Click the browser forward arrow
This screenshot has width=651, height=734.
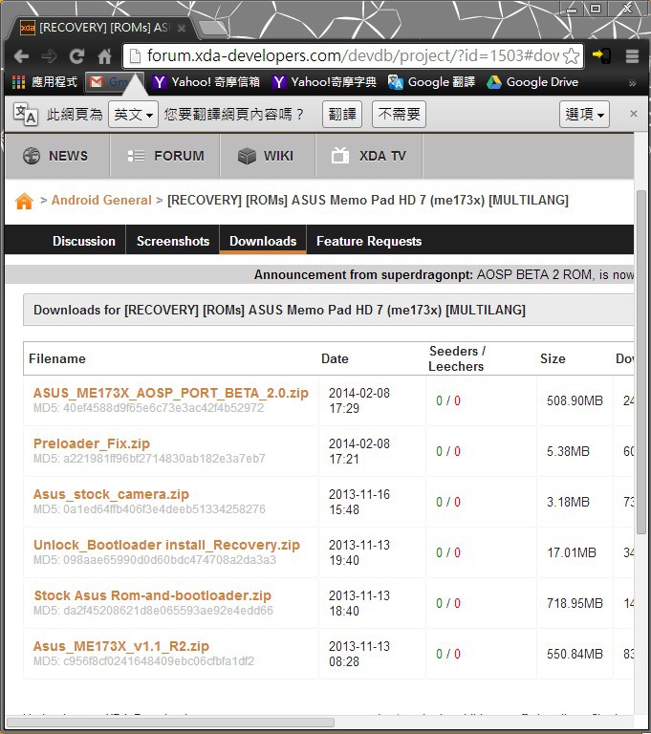tap(49, 56)
